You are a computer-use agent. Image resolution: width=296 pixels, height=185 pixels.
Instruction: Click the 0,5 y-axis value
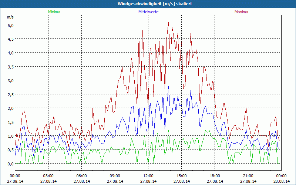pyautogui.click(x=11, y=150)
